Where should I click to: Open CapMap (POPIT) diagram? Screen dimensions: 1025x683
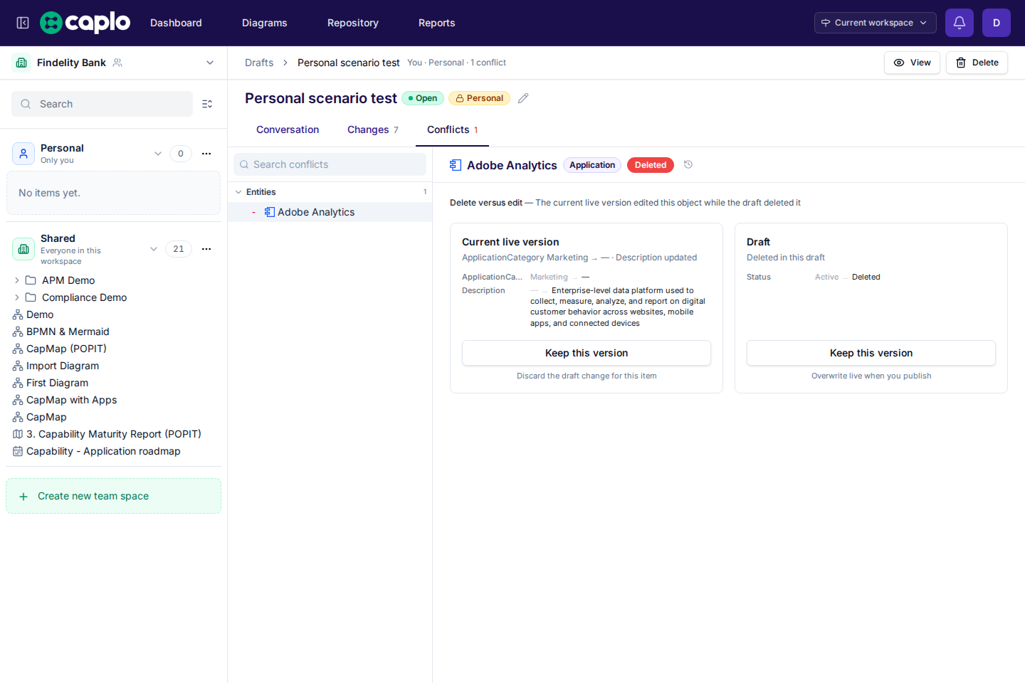pos(66,349)
